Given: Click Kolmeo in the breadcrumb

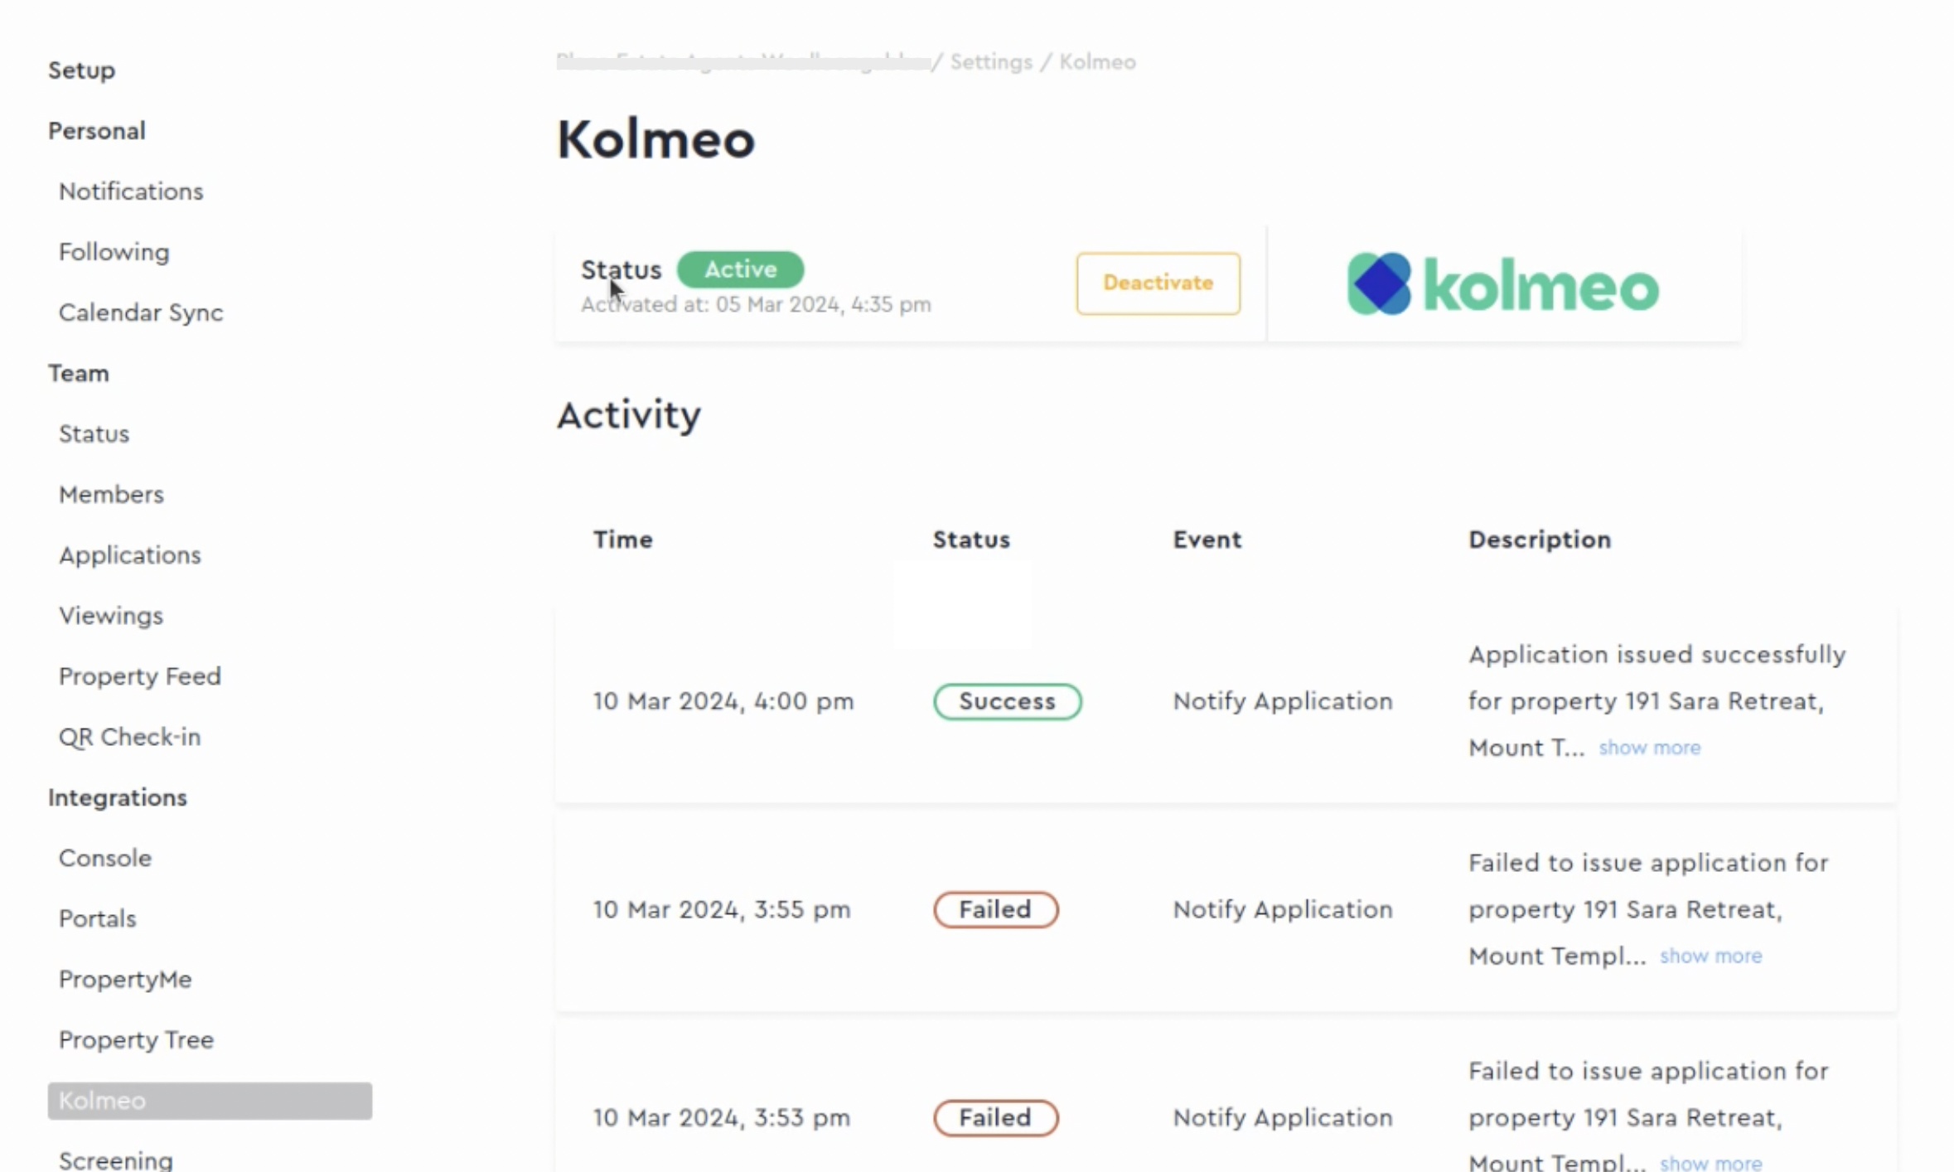Looking at the screenshot, I should [1098, 62].
